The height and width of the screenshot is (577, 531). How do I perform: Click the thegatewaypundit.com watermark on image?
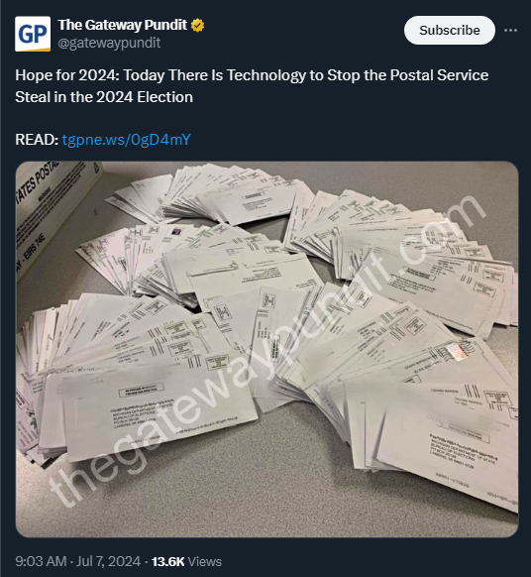pos(268,350)
